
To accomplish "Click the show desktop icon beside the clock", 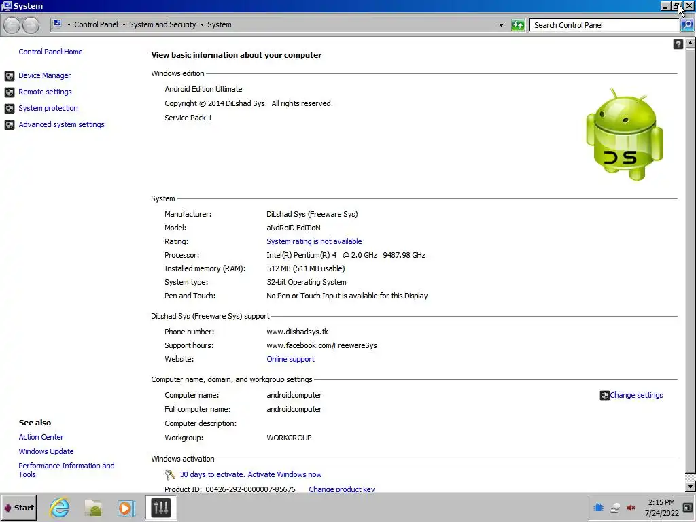I will click(689, 508).
